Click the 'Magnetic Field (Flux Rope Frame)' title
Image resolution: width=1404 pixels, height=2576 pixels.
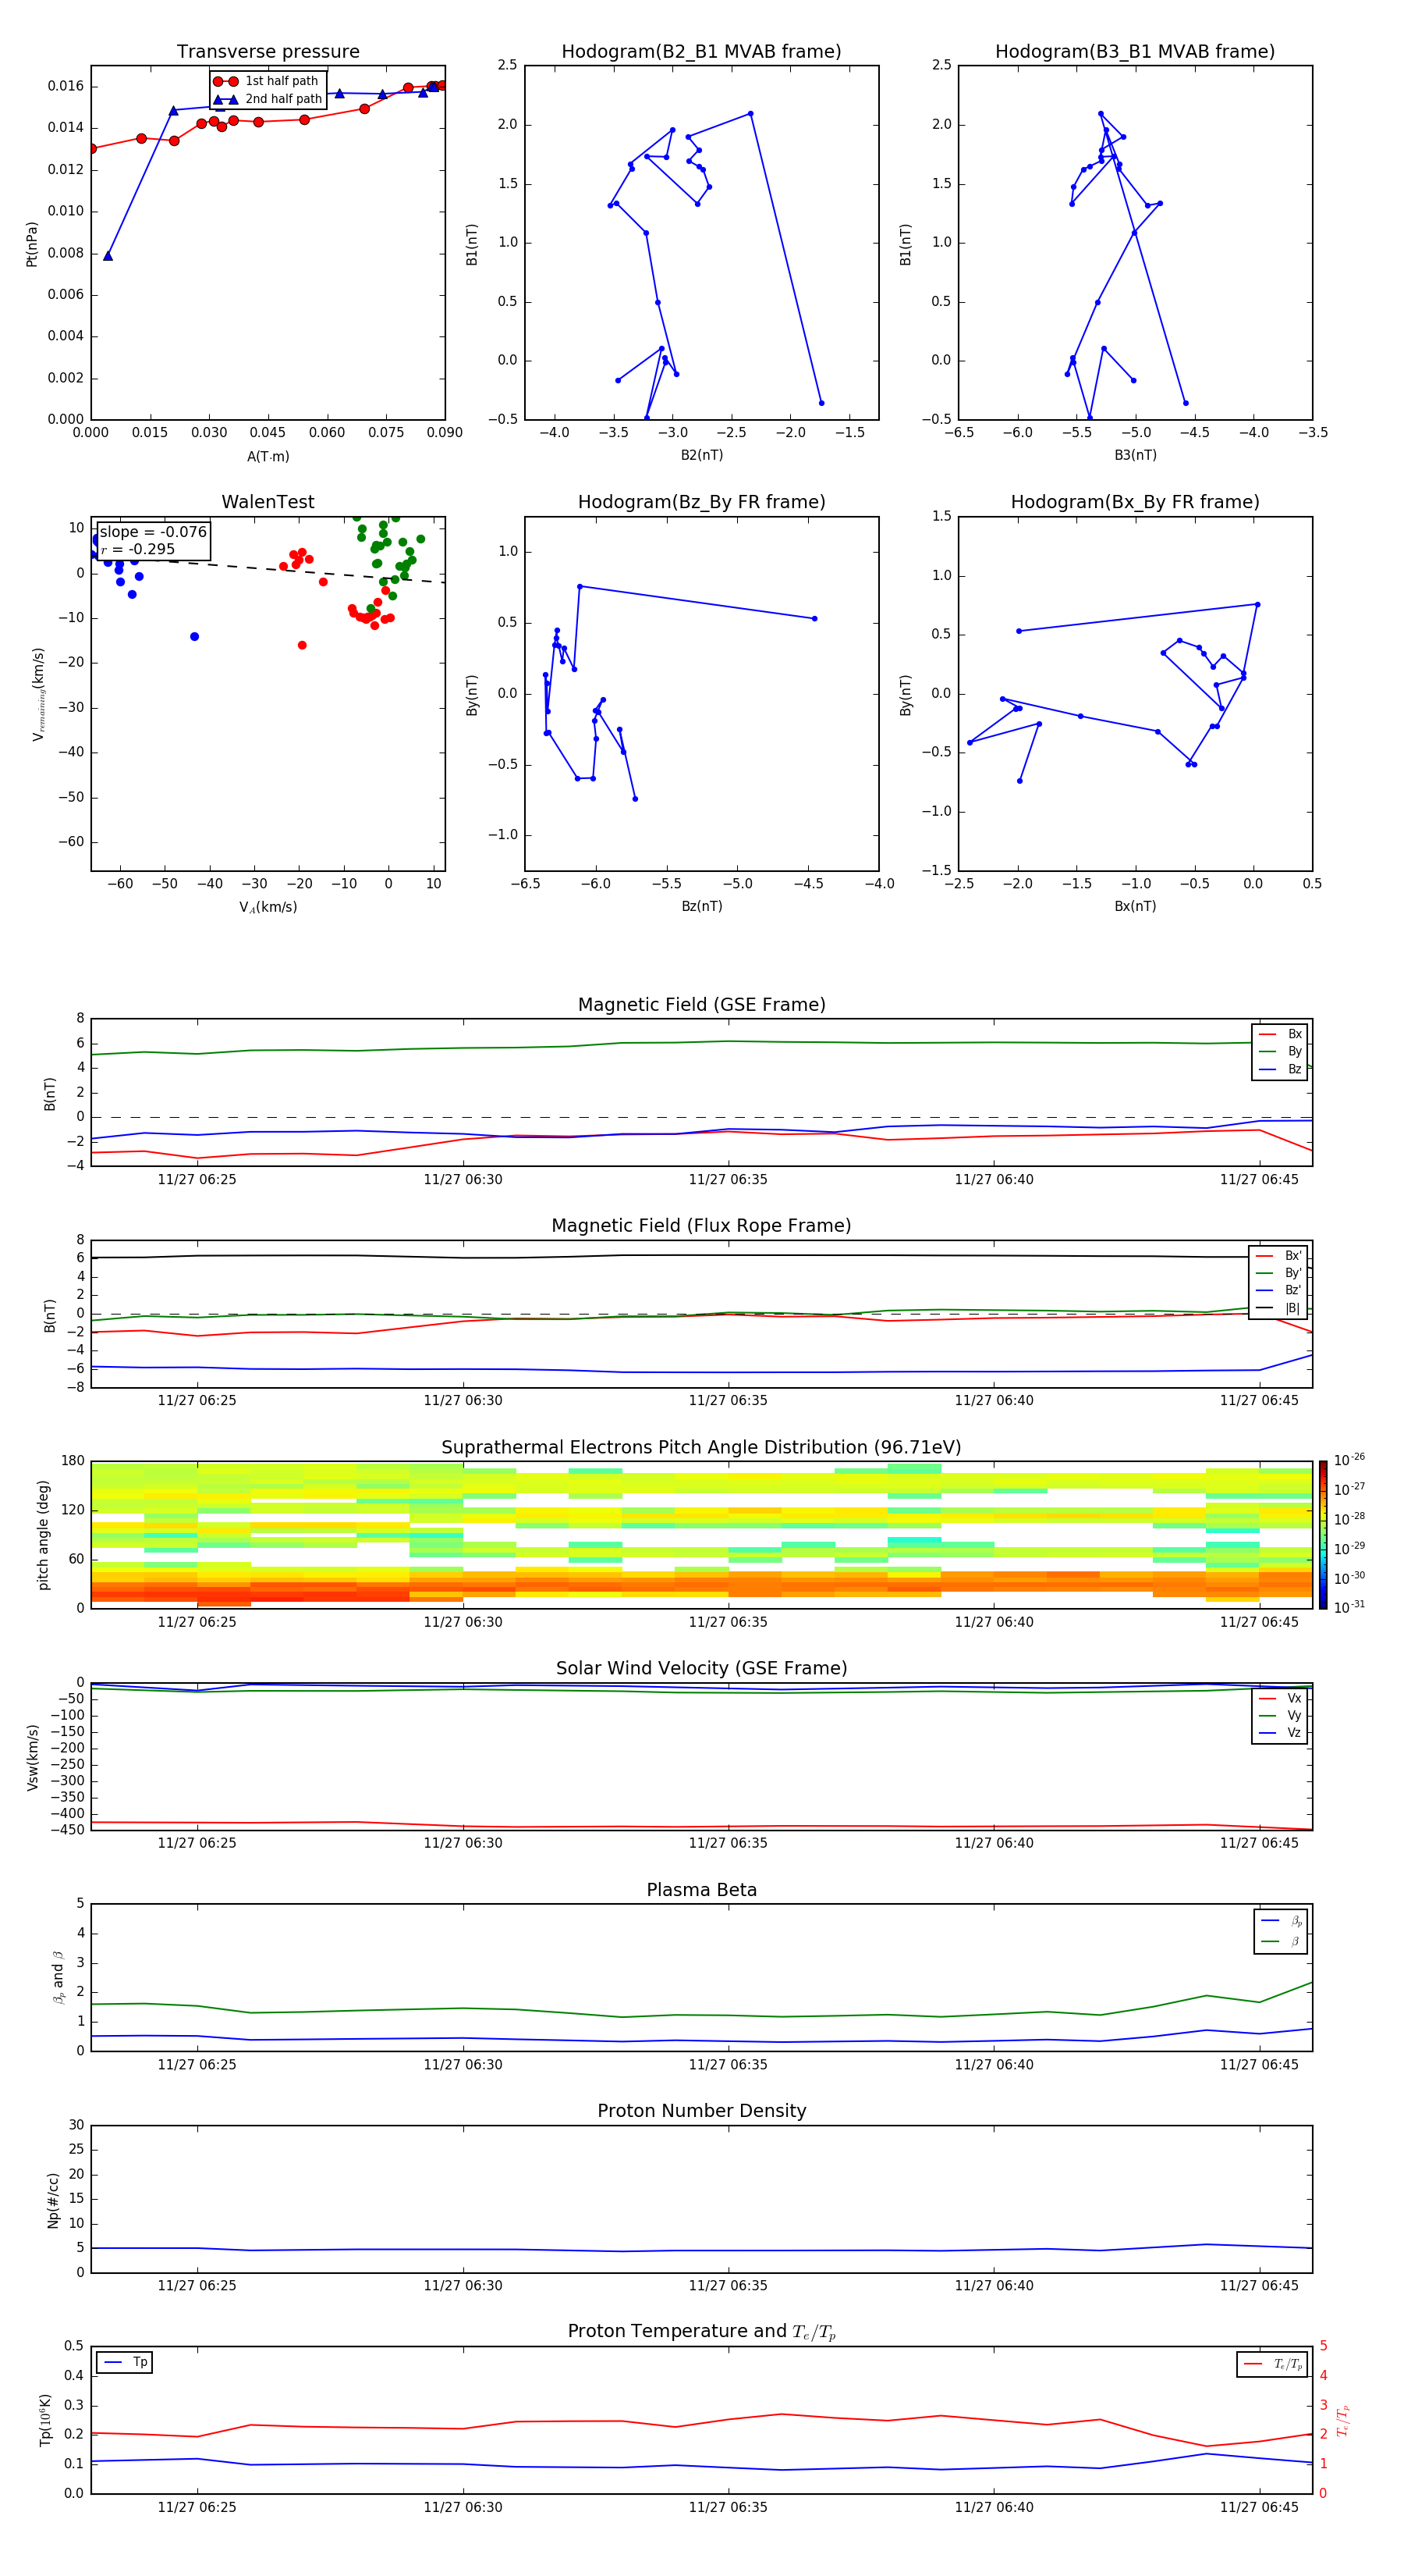tap(701, 1225)
